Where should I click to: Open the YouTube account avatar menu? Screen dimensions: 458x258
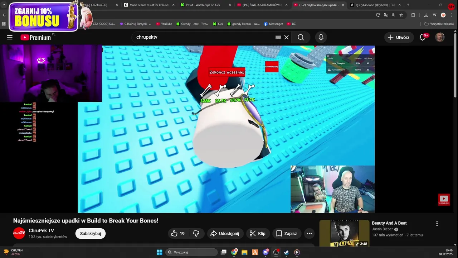[440, 37]
